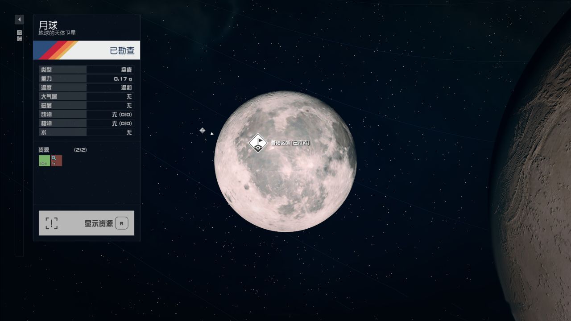This screenshot has height=321, width=571.
Task: Collapse the side panel with the left arrow
Action: pos(19,20)
